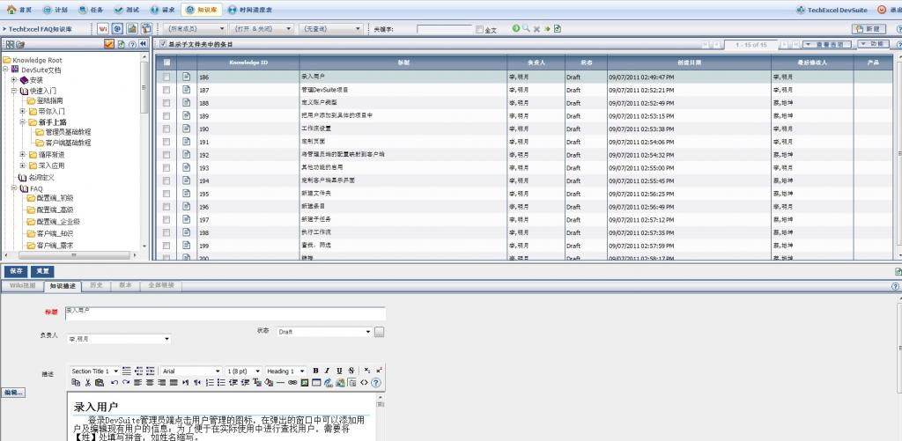Click the 标题 title input field
This screenshot has height=441, width=902.
pyautogui.click(x=225, y=313)
